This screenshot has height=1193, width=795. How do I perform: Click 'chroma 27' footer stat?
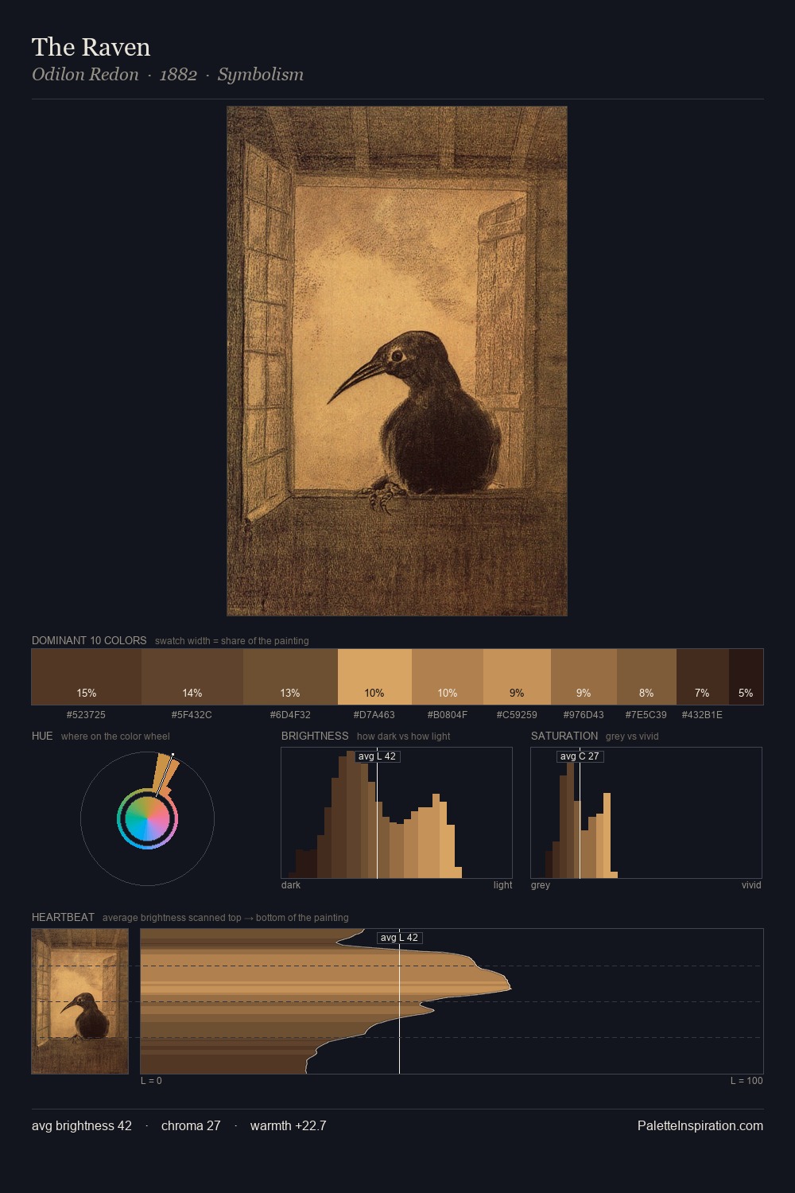coord(191,1125)
